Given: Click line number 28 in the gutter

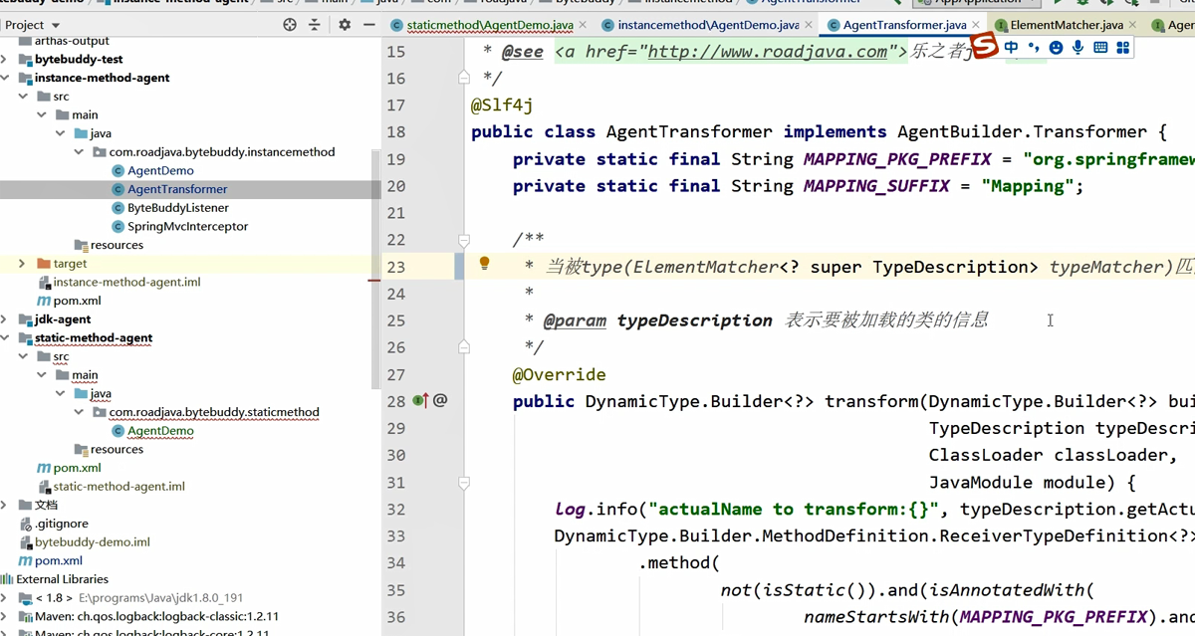Looking at the screenshot, I should point(395,401).
